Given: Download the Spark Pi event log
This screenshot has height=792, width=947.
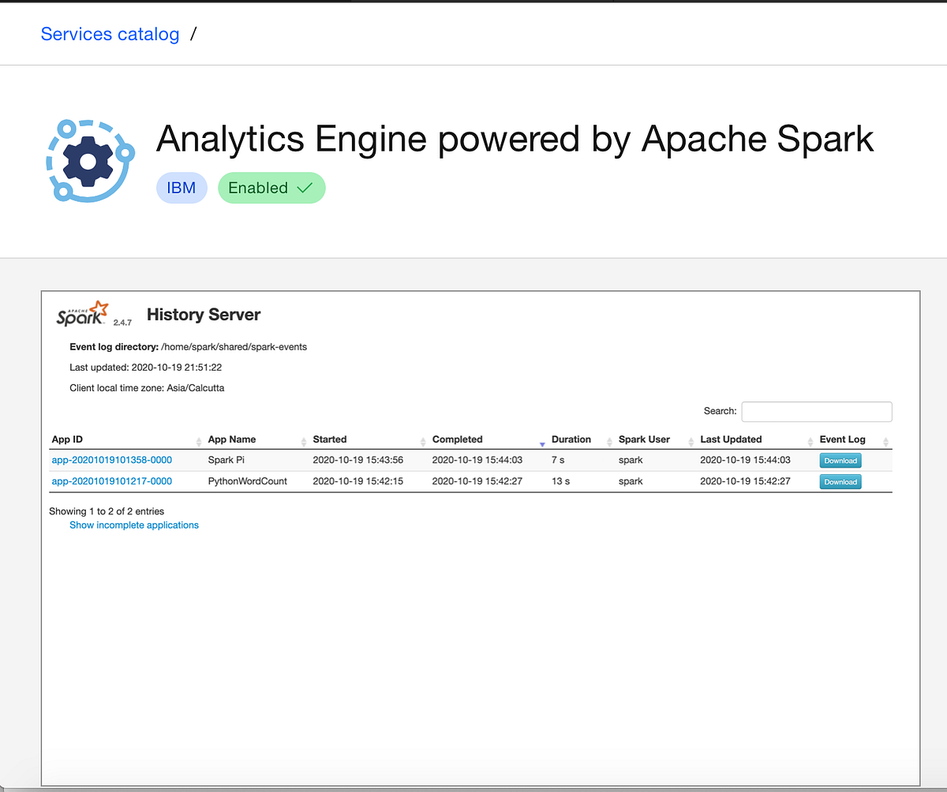Looking at the screenshot, I should tap(840, 460).
